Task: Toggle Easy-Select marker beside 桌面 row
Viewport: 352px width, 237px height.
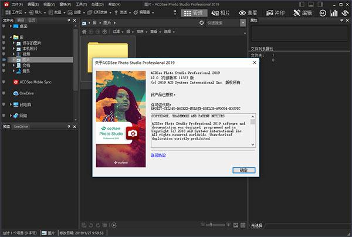Action: [4, 26]
